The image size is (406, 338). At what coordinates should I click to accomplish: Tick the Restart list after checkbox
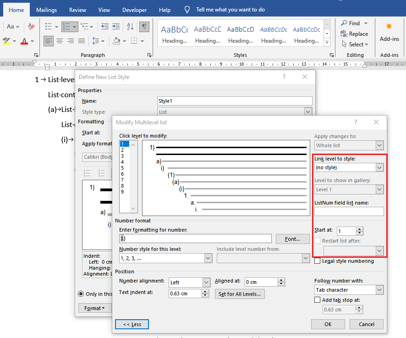coord(317,240)
